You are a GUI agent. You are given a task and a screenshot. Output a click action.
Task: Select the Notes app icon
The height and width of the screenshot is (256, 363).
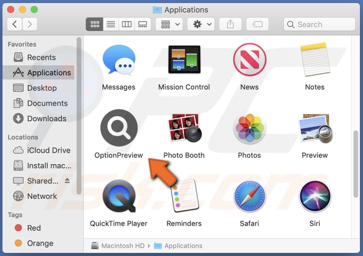click(x=315, y=59)
